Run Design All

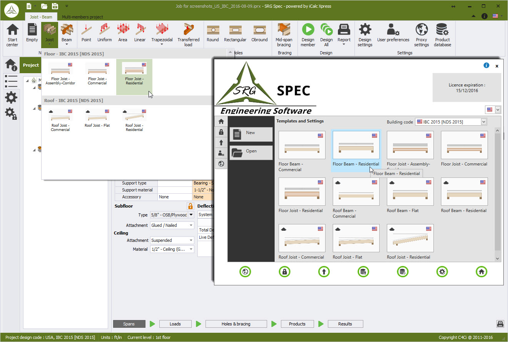[326, 35]
